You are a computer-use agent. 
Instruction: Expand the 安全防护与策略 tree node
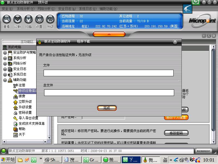tap(5, 53)
